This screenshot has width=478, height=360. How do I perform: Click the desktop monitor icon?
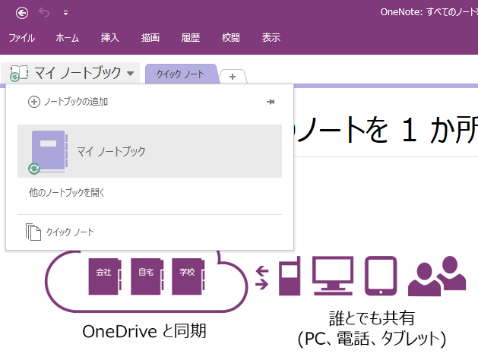tap(333, 276)
